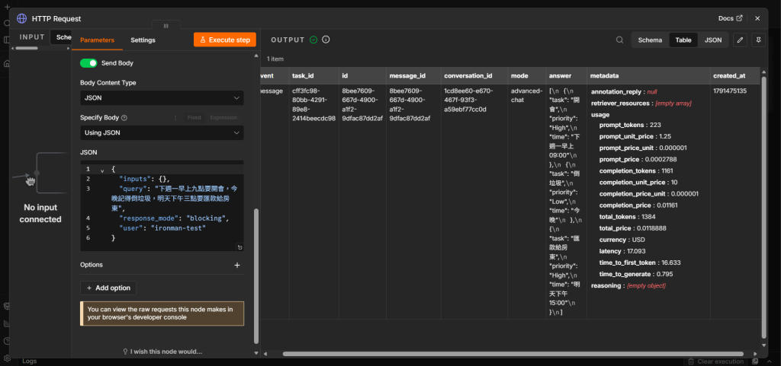
Task: Select the Schema tab in INPUT panel
Action: coord(63,37)
